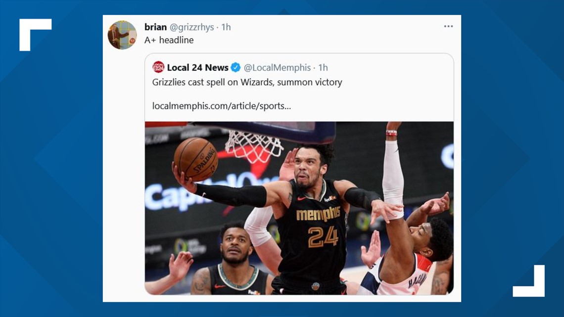Click the Grizzlies cast spell headline text

pyautogui.click(x=247, y=82)
